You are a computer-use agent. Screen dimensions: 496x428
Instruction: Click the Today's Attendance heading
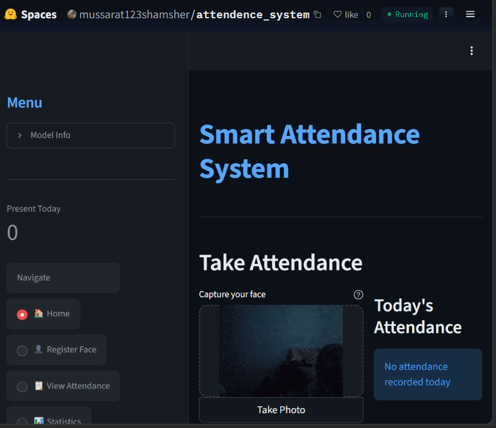[418, 316]
